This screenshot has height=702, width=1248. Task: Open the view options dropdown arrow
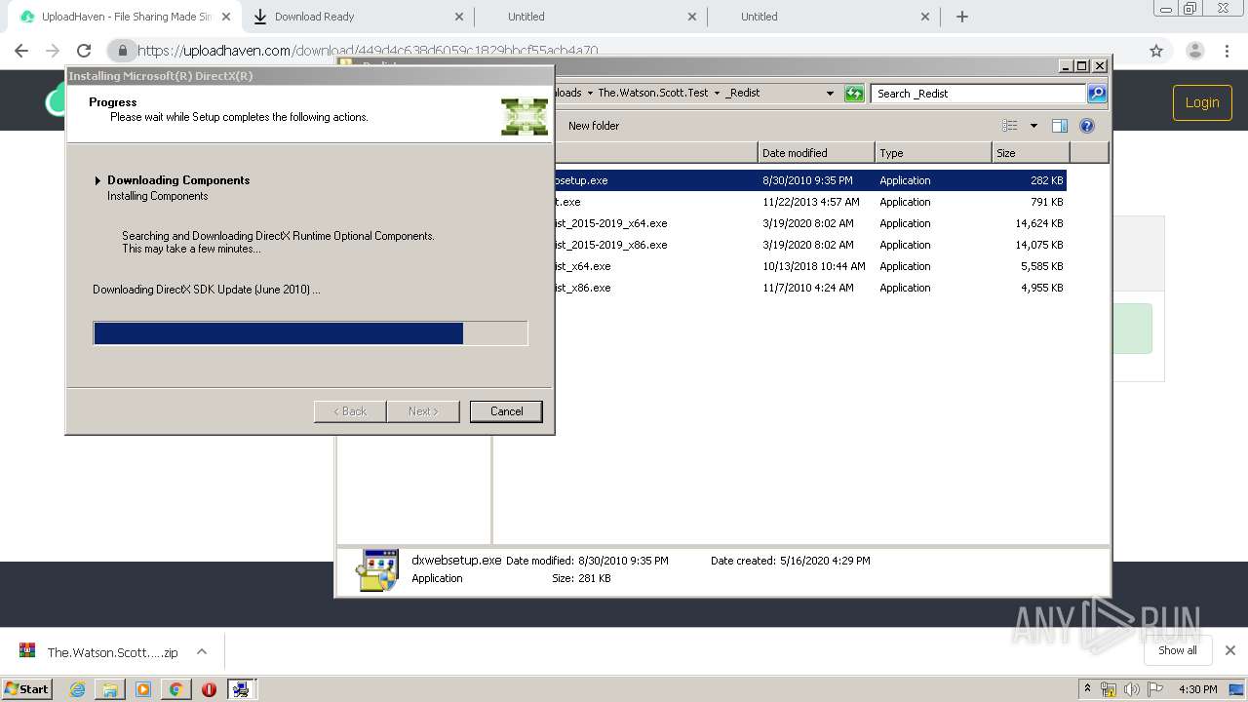1033,126
